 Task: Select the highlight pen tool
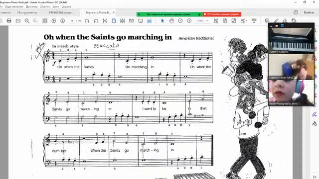click(276, 21)
